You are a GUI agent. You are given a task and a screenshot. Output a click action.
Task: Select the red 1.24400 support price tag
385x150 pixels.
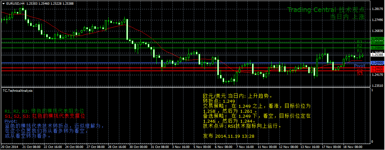point(378,71)
